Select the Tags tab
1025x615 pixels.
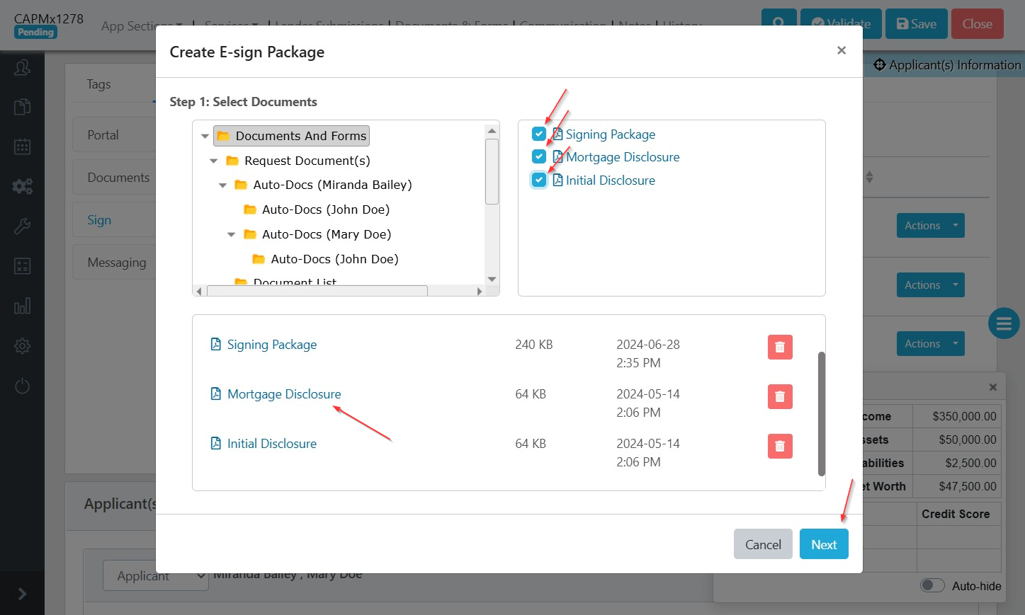[98, 84]
